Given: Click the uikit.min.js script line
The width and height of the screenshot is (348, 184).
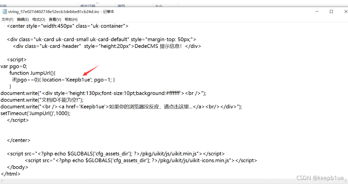Looking at the screenshot, I should pyautogui.click(x=116, y=154).
